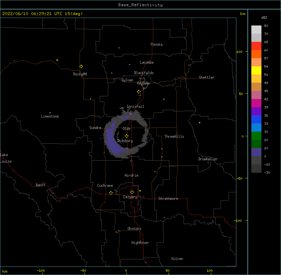Click the Banff map label
281x275 pixels.
coord(40,185)
